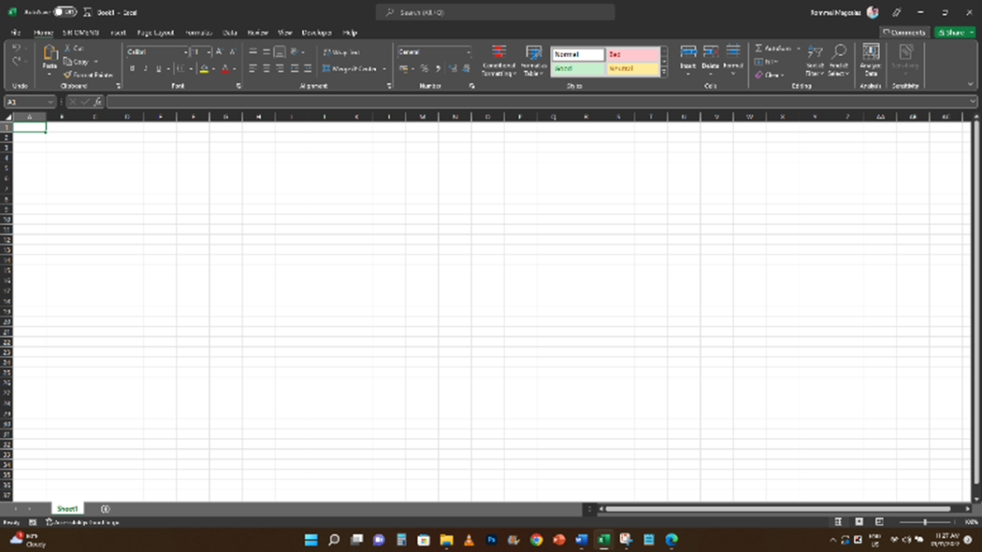
Task: Click the Cut scissors icon
Action: click(67, 49)
